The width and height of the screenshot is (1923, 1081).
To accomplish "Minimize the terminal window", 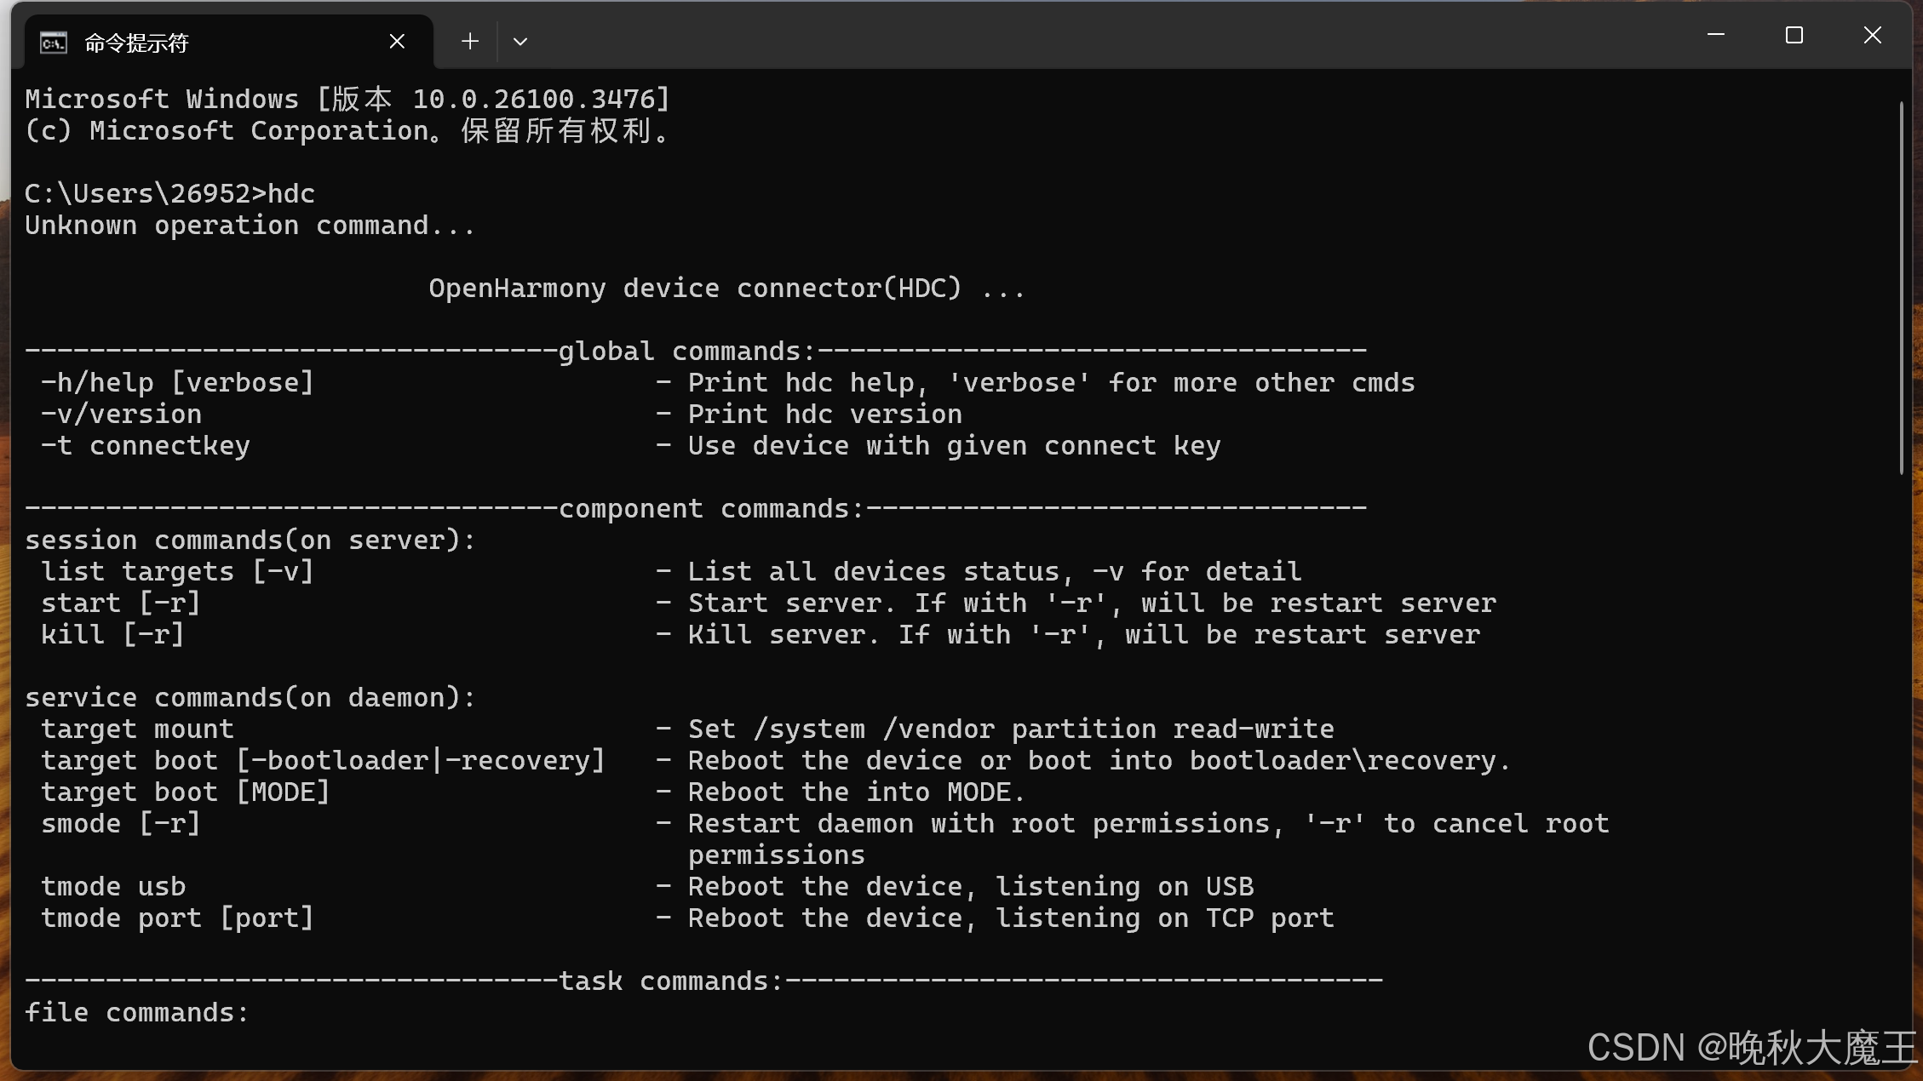I will coord(1716,35).
